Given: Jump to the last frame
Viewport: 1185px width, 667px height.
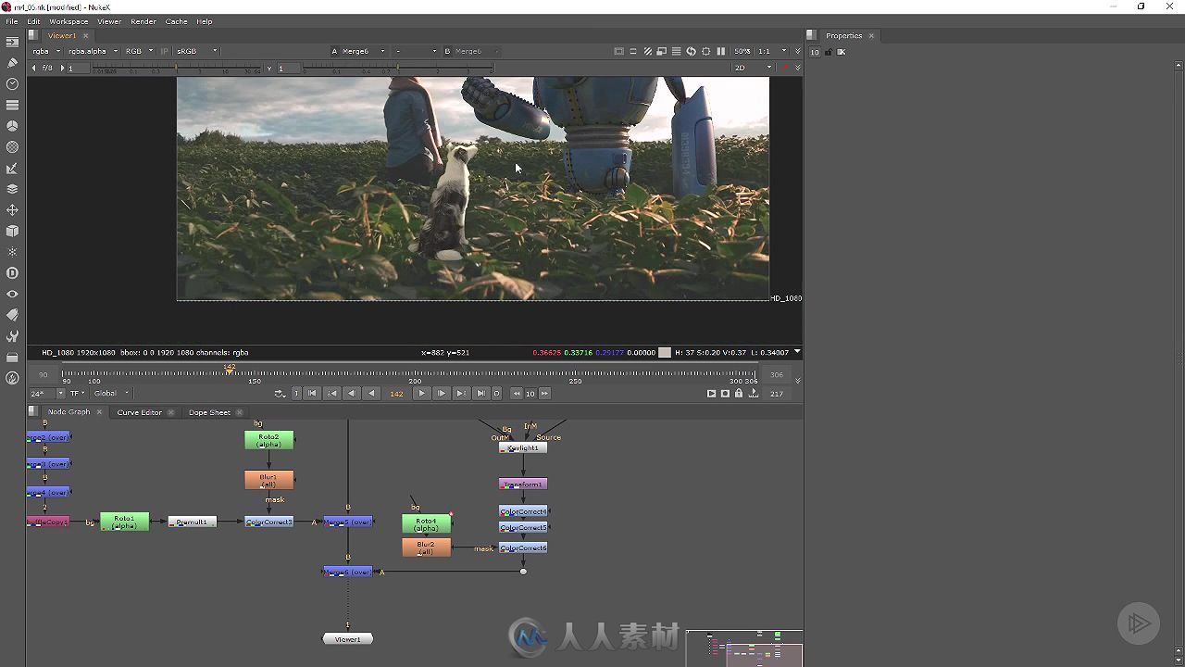Looking at the screenshot, I should pyautogui.click(x=480, y=394).
